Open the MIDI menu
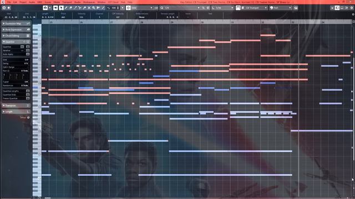355x199 pixels. [39, 2]
